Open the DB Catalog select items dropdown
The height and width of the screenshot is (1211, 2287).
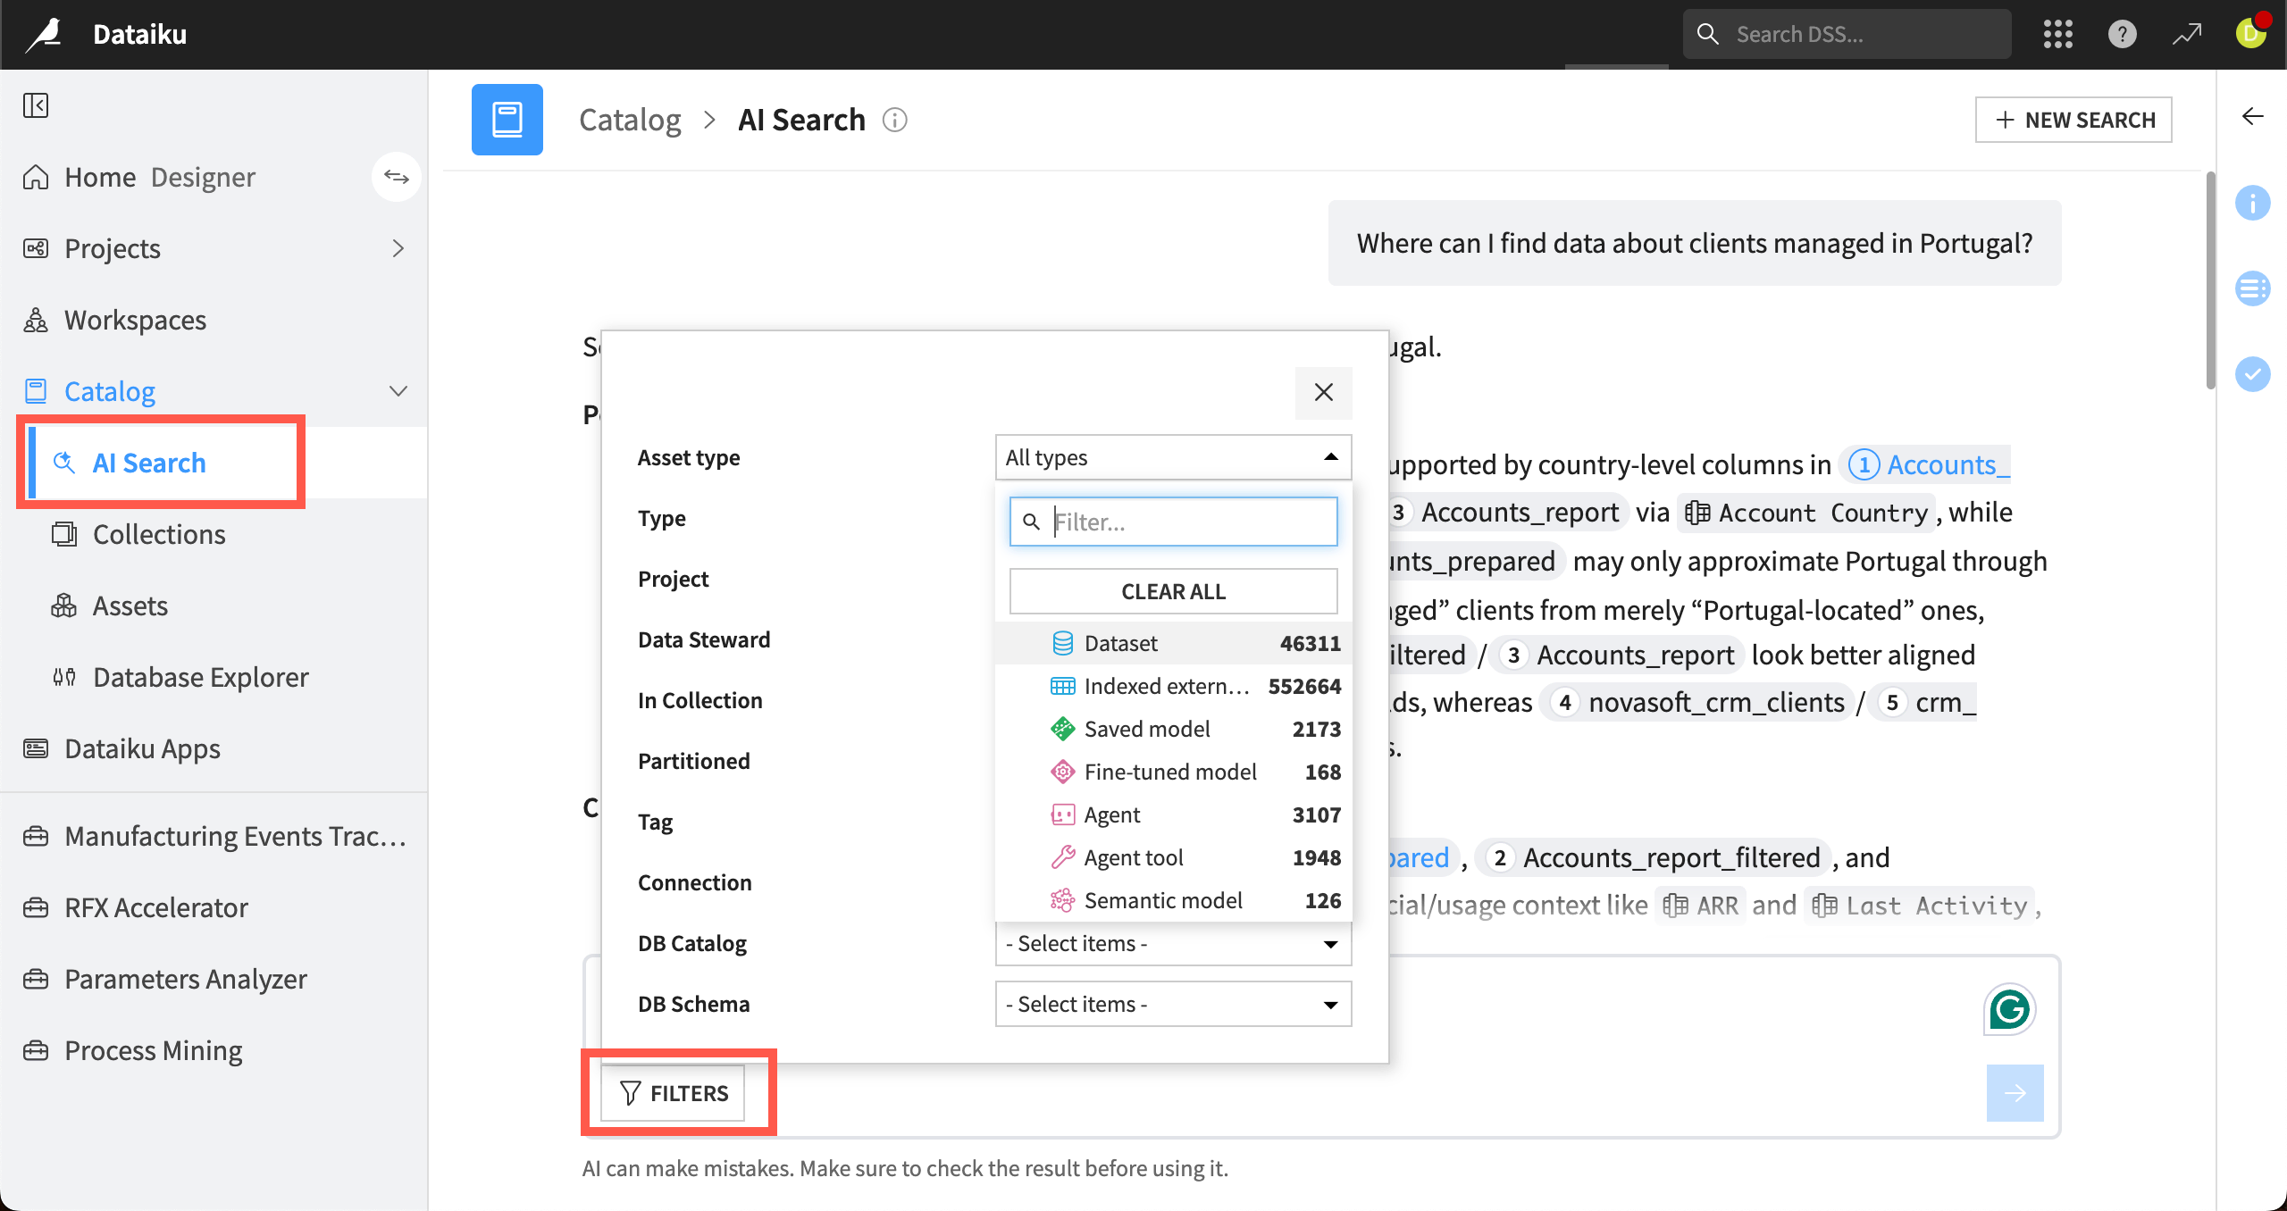pos(1173,943)
